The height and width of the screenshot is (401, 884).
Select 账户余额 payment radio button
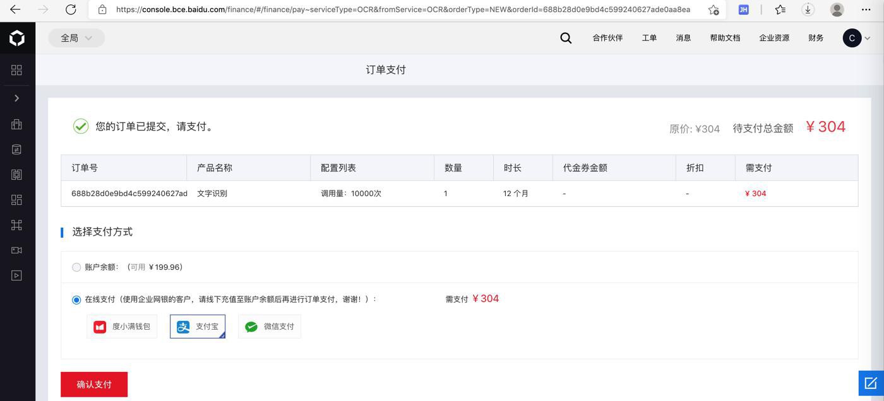76,267
